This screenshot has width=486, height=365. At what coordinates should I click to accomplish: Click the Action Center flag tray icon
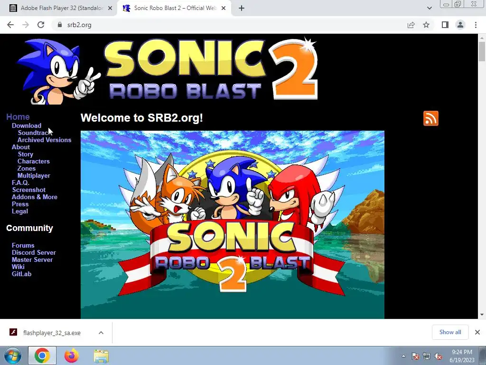(415, 356)
